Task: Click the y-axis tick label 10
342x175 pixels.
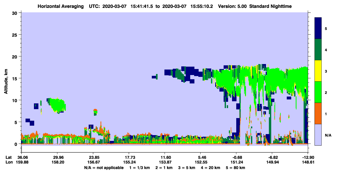Action: coord(15,100)
